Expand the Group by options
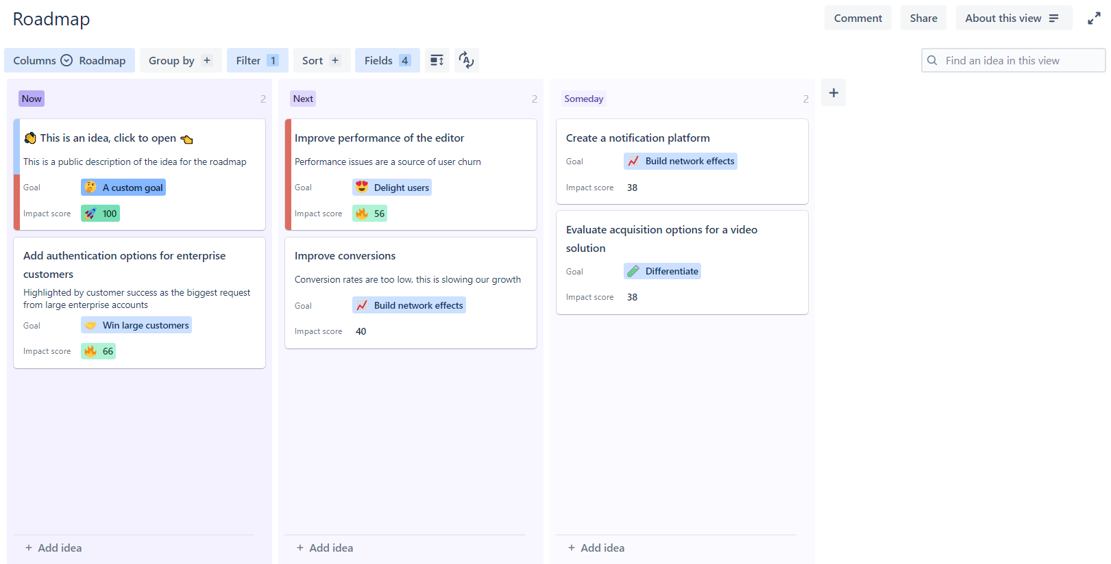 181,60
